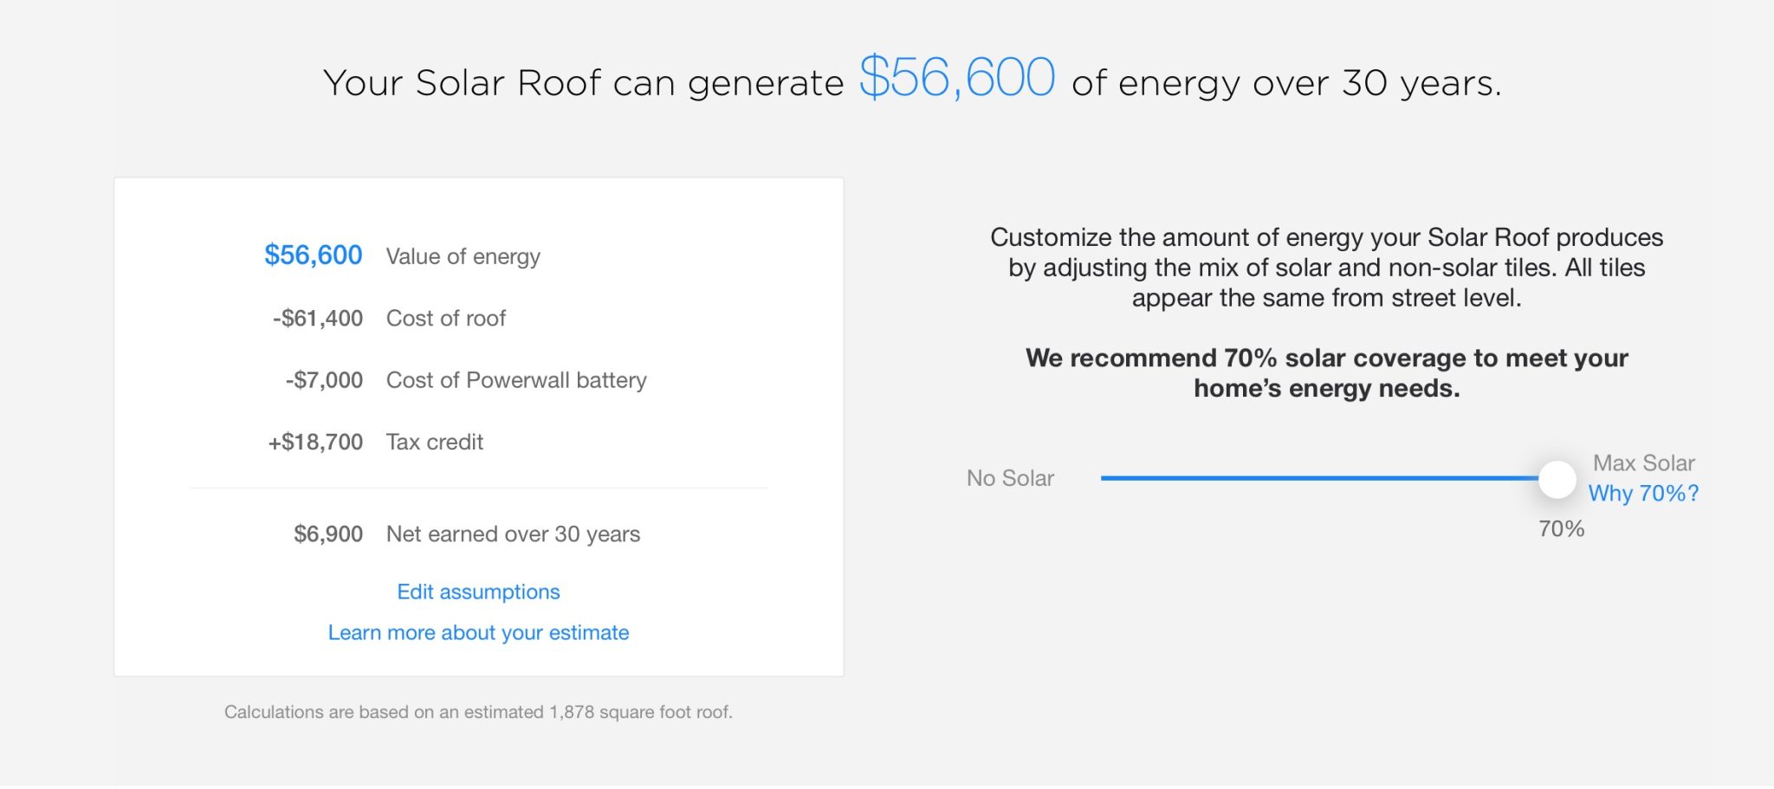Click the Net earned over 30 years label
Image resolution: width=1774 pixels, height=789 pixels.
tap(513, 534)
